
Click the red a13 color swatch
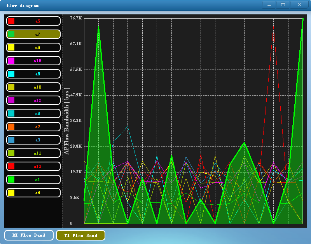click(11, 166)
